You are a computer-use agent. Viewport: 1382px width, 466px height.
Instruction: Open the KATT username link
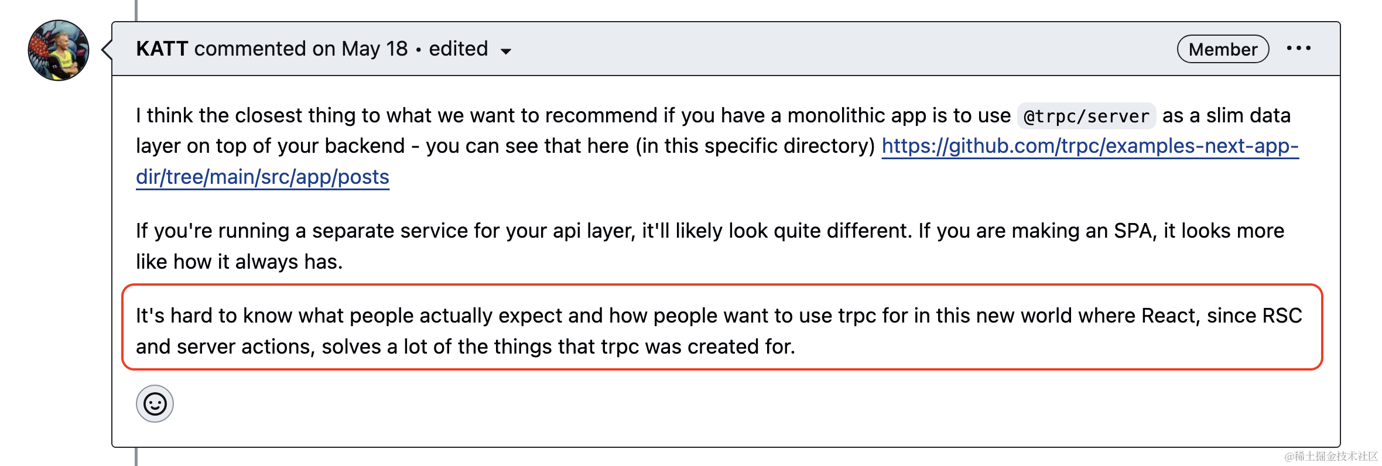click(x=162, y=49)
